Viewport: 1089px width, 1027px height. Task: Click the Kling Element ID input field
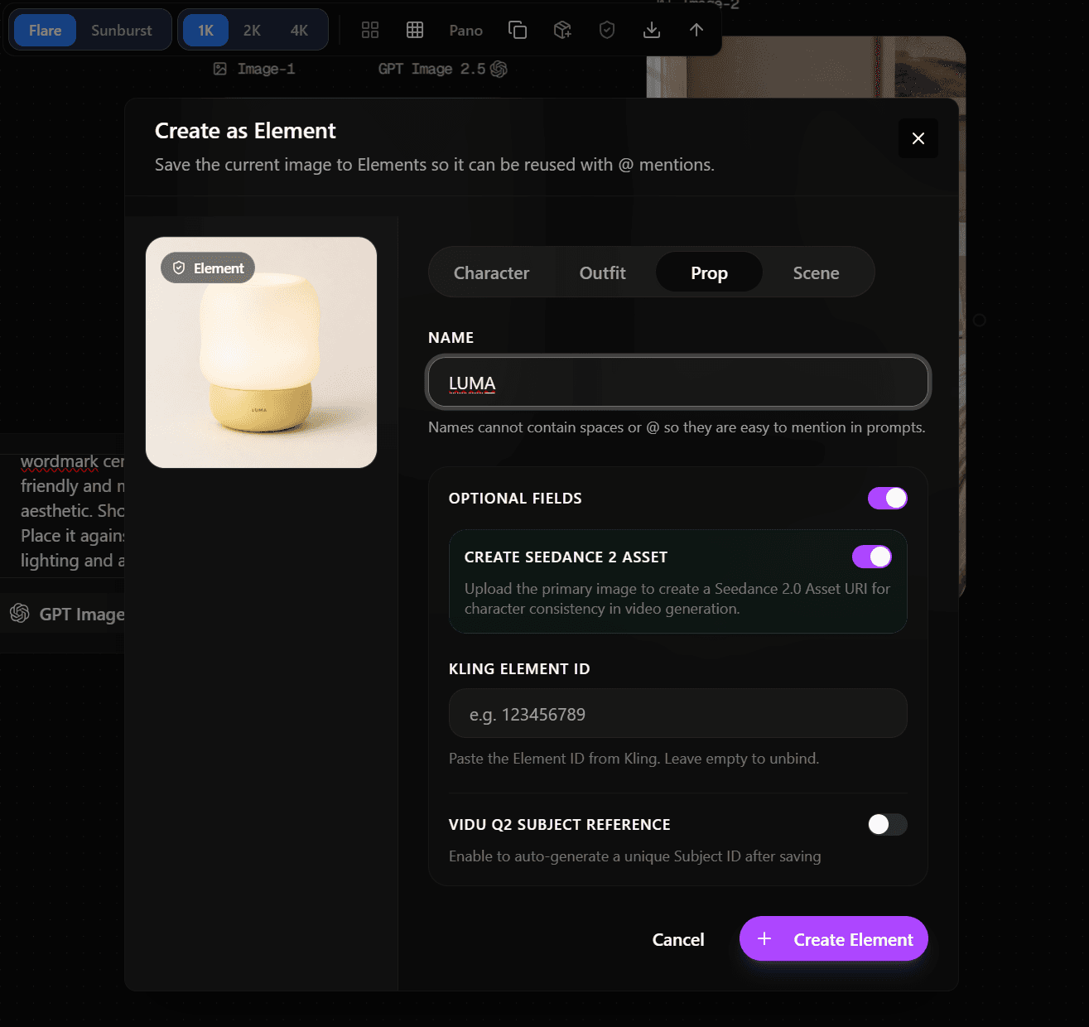pyautogui.click(x=678, y=713)
